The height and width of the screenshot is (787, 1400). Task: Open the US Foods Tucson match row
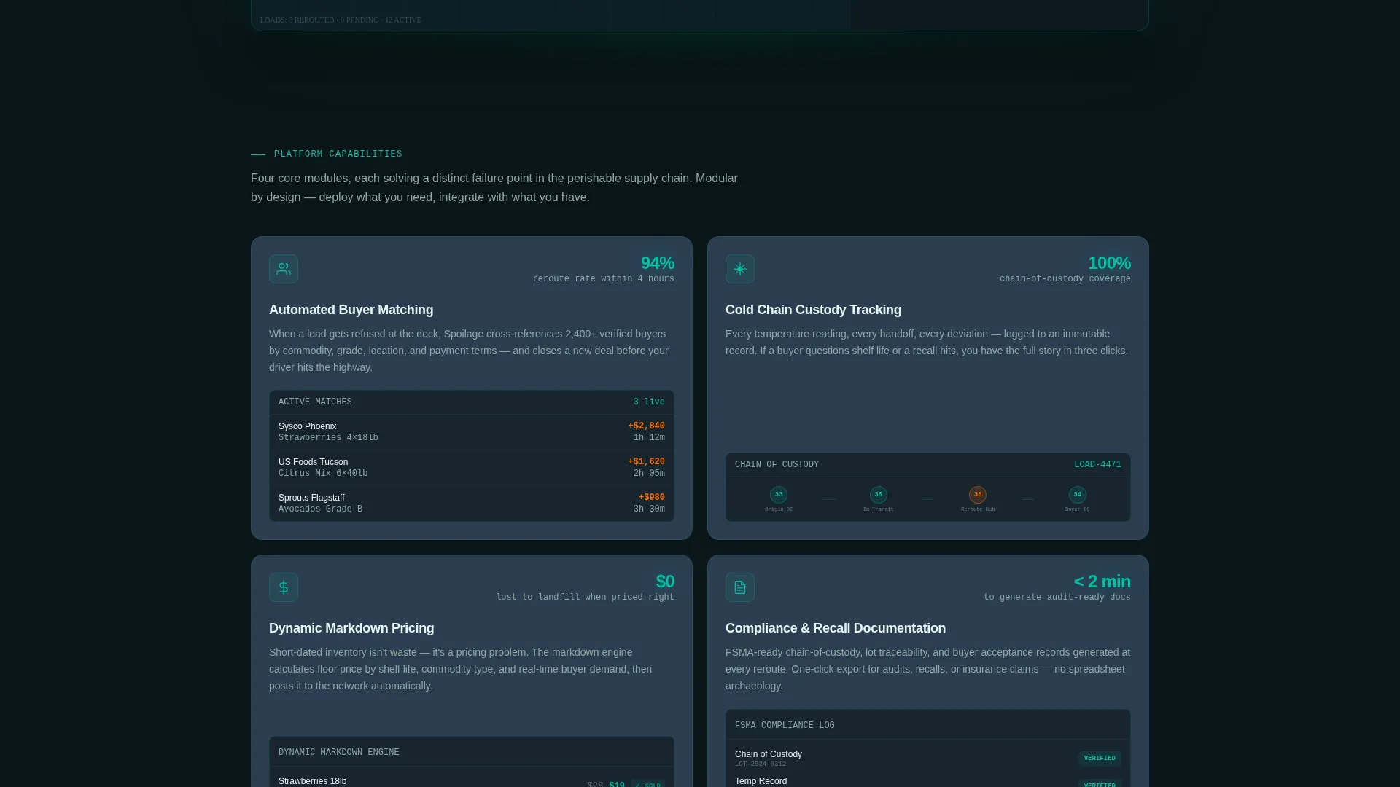click(472, 468)
